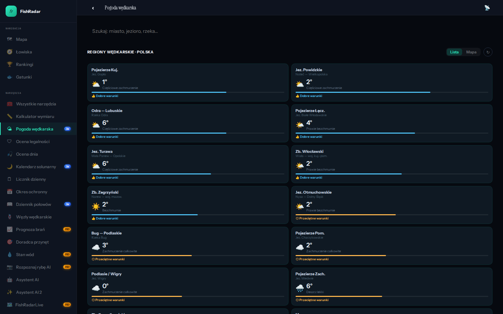Open Stan wód PRO feature

point(25,255)
